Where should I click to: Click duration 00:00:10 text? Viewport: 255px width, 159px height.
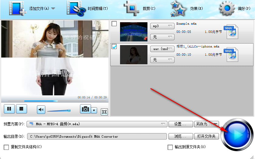click(184, 55)
